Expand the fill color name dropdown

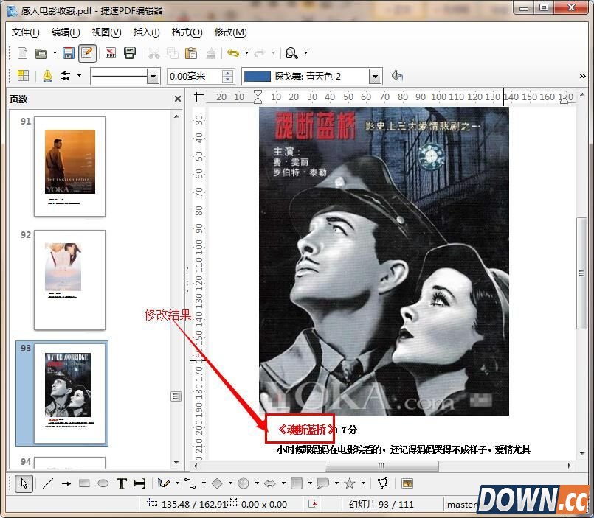click(375, 76)
